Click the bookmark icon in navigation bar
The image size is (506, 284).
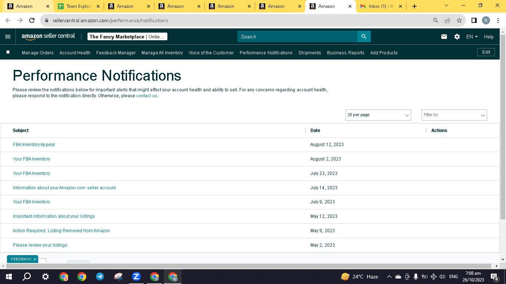[x=8, y=53]
